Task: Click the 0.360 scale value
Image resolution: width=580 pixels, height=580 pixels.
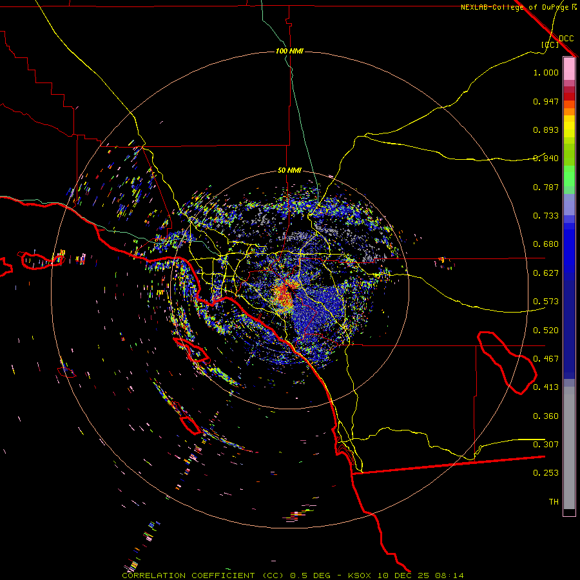Action: [x=546, y=416]
